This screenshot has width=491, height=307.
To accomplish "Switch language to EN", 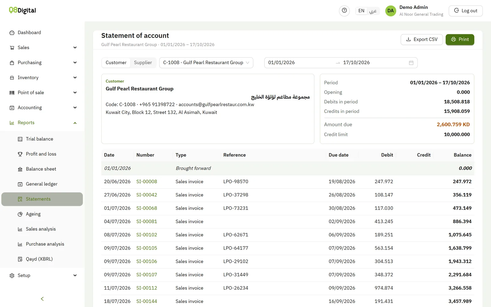I will click(x=361, y=11).
